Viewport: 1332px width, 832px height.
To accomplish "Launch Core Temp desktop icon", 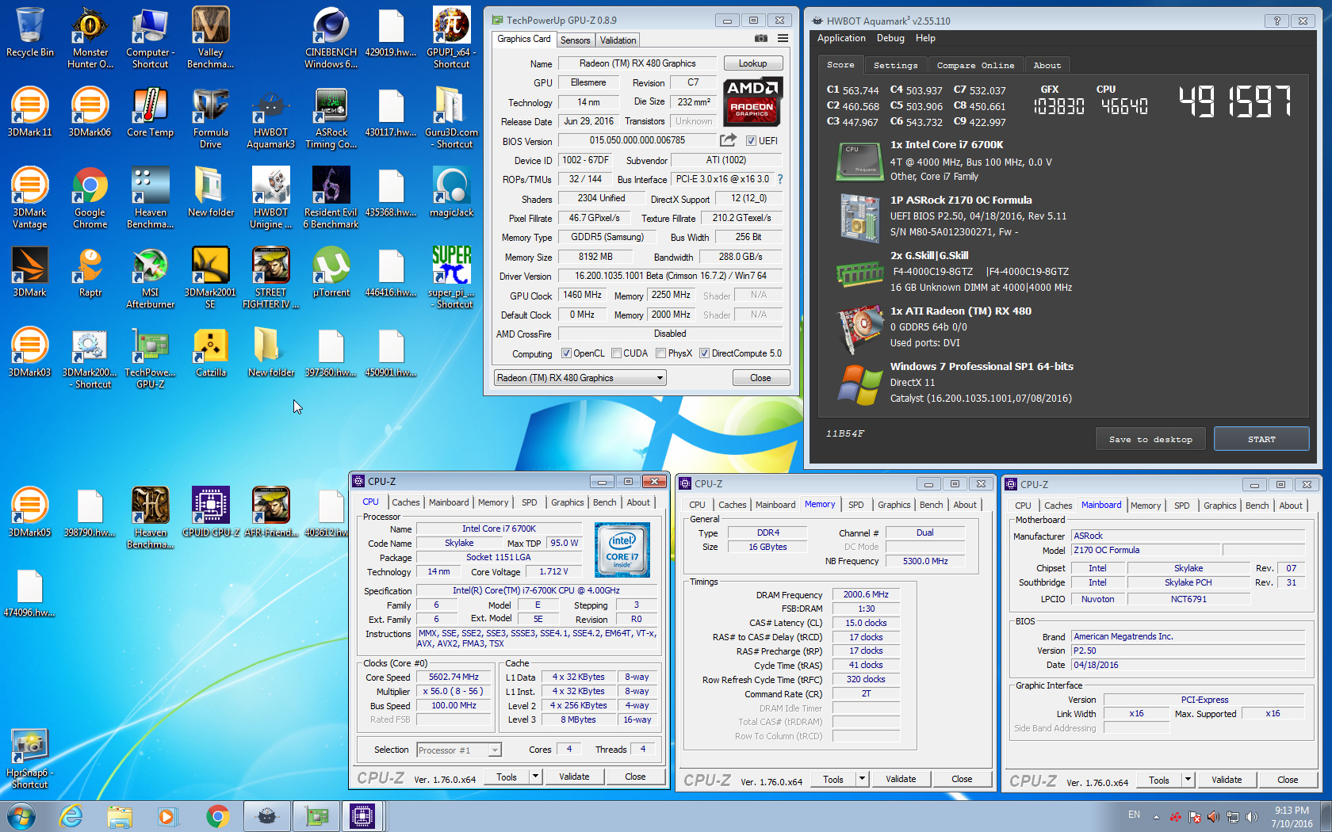I will click(x=151, y=113).
